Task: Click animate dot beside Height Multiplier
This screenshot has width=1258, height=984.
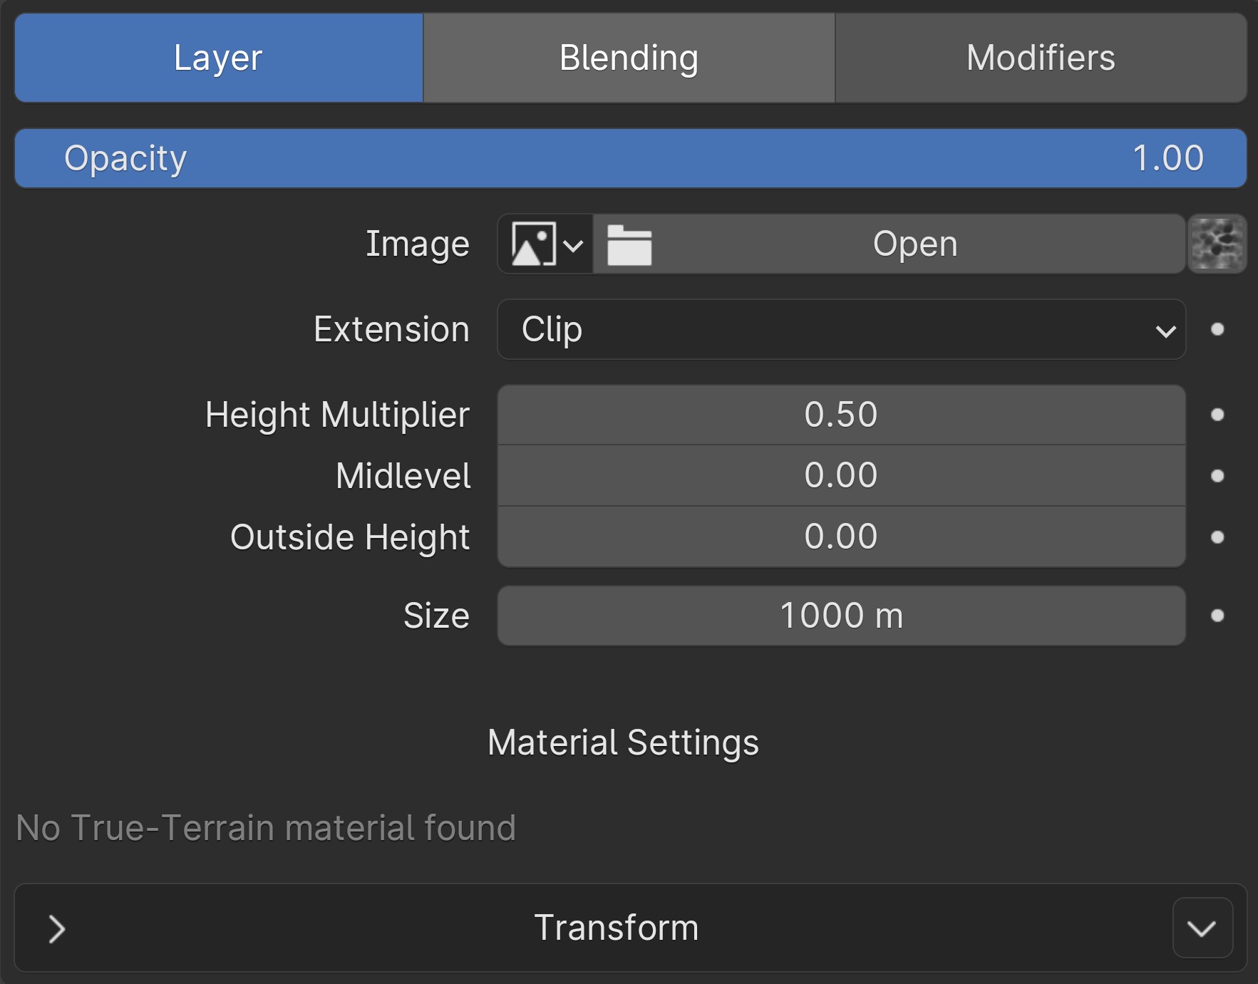Action: (1217, 415)
